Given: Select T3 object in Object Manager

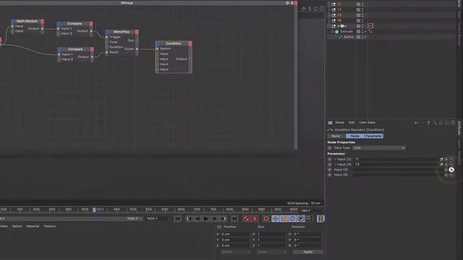Looking at the screenshot, I should click(339, 15).
